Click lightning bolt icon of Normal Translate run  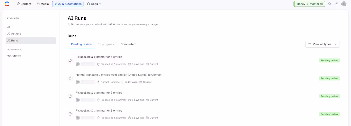click(70, 78)
